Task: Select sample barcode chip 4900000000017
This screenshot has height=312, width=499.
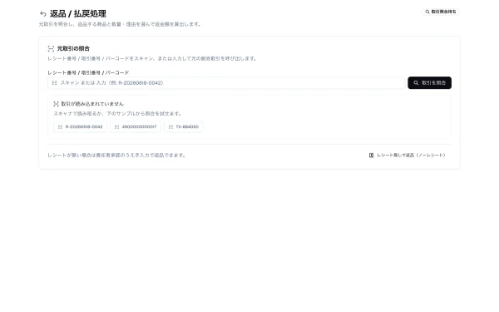Action: pyautogui.click(x=136, y=126)
